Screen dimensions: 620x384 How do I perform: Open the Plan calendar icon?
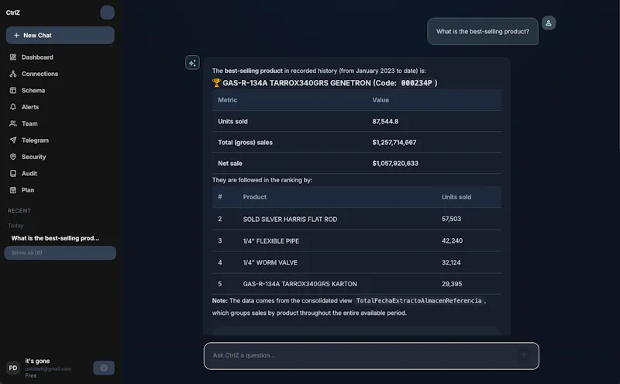(13, 190)
